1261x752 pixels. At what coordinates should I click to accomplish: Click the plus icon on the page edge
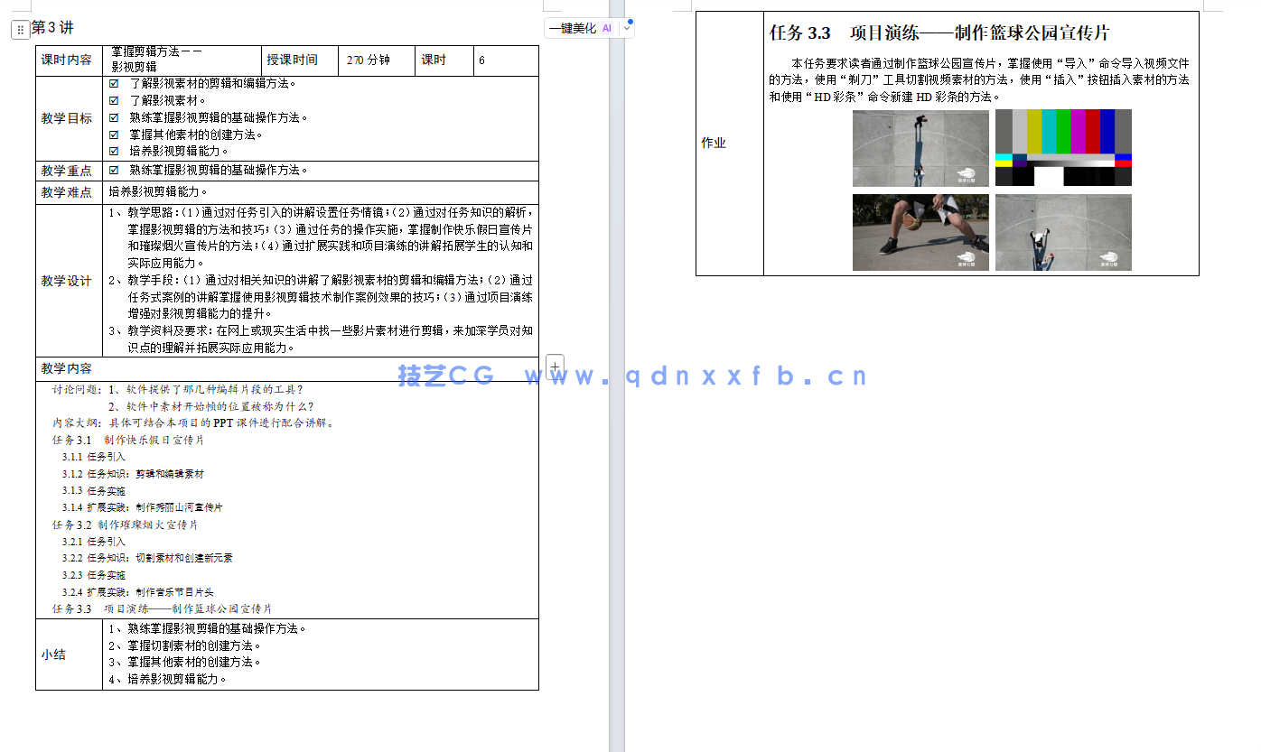tap(555, 367)
